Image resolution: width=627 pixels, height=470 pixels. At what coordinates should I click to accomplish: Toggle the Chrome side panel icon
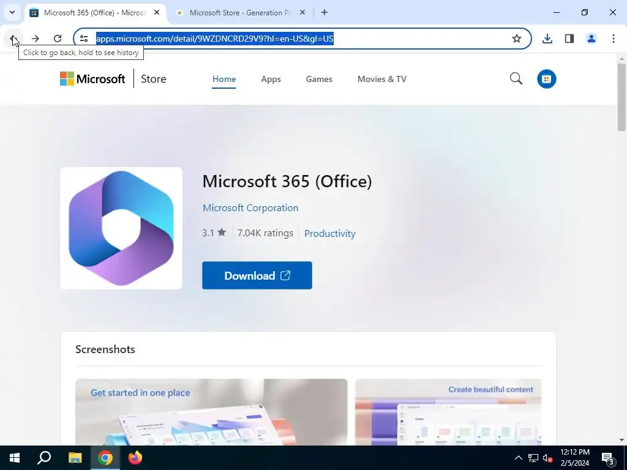[x=569, y=39]
